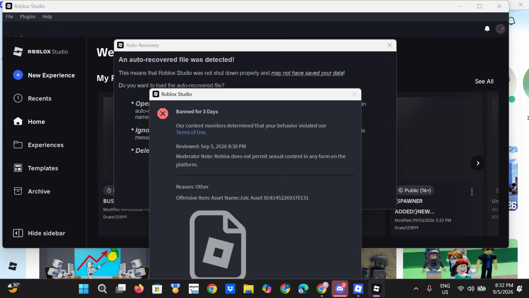Open the weather widget showing 30°
Viewport: 529px width, 298px height.
14,288
